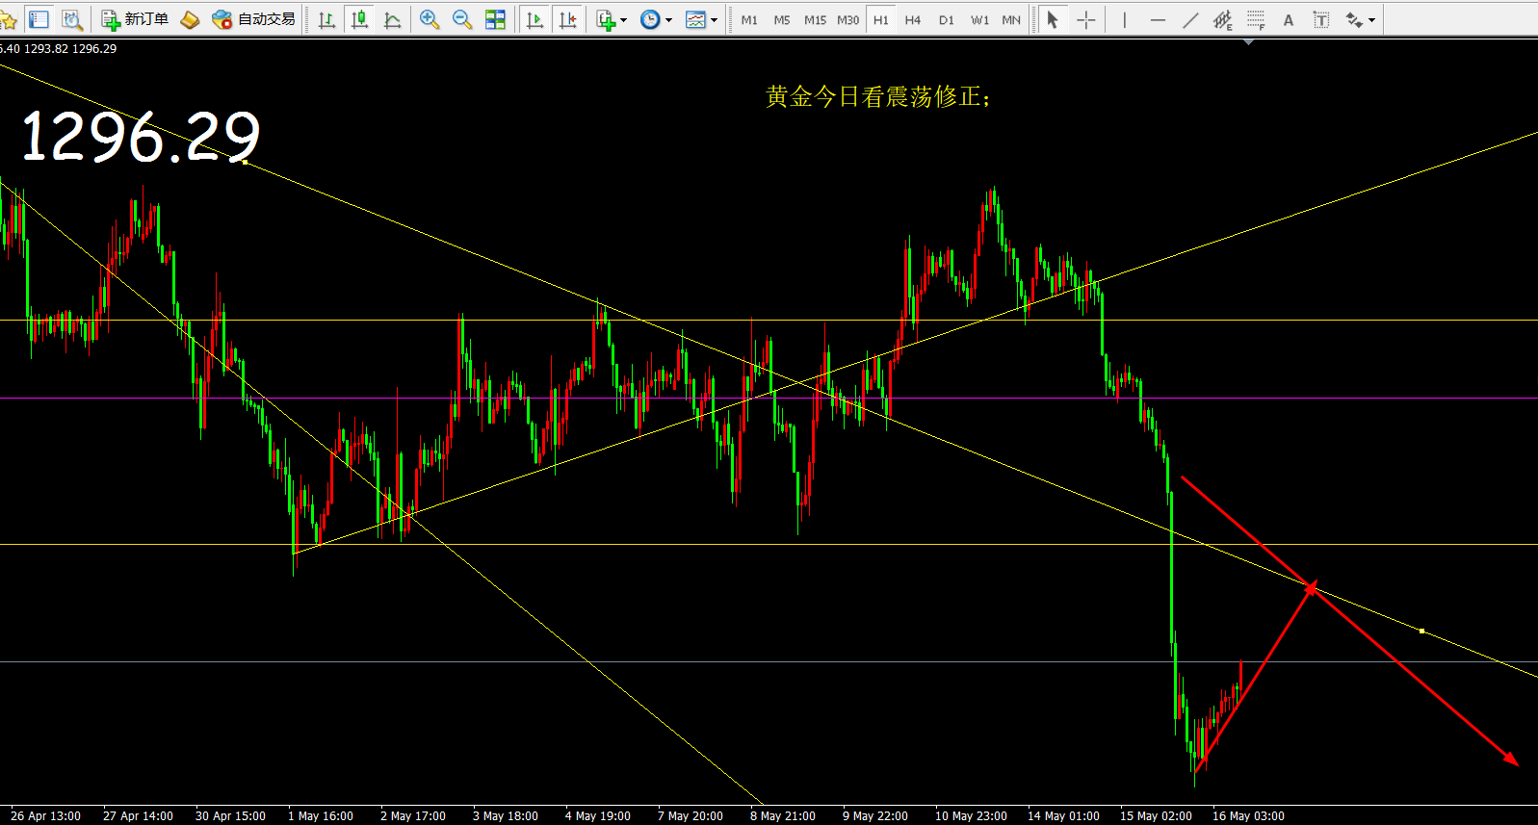Toggle 自动交易 (AutoTrading) on or off
The width and height of the screenshot is (1538, 825).
[254, 19]
